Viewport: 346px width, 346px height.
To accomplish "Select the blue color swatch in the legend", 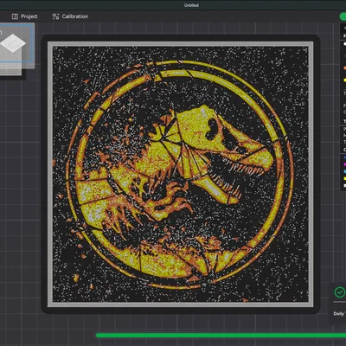I will coord(344,157).
